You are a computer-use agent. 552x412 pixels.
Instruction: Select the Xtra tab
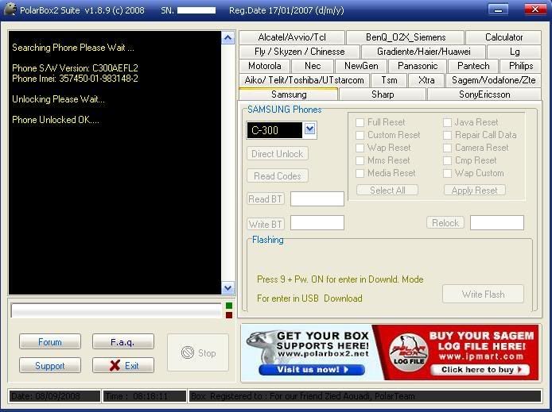coord(426,80)
